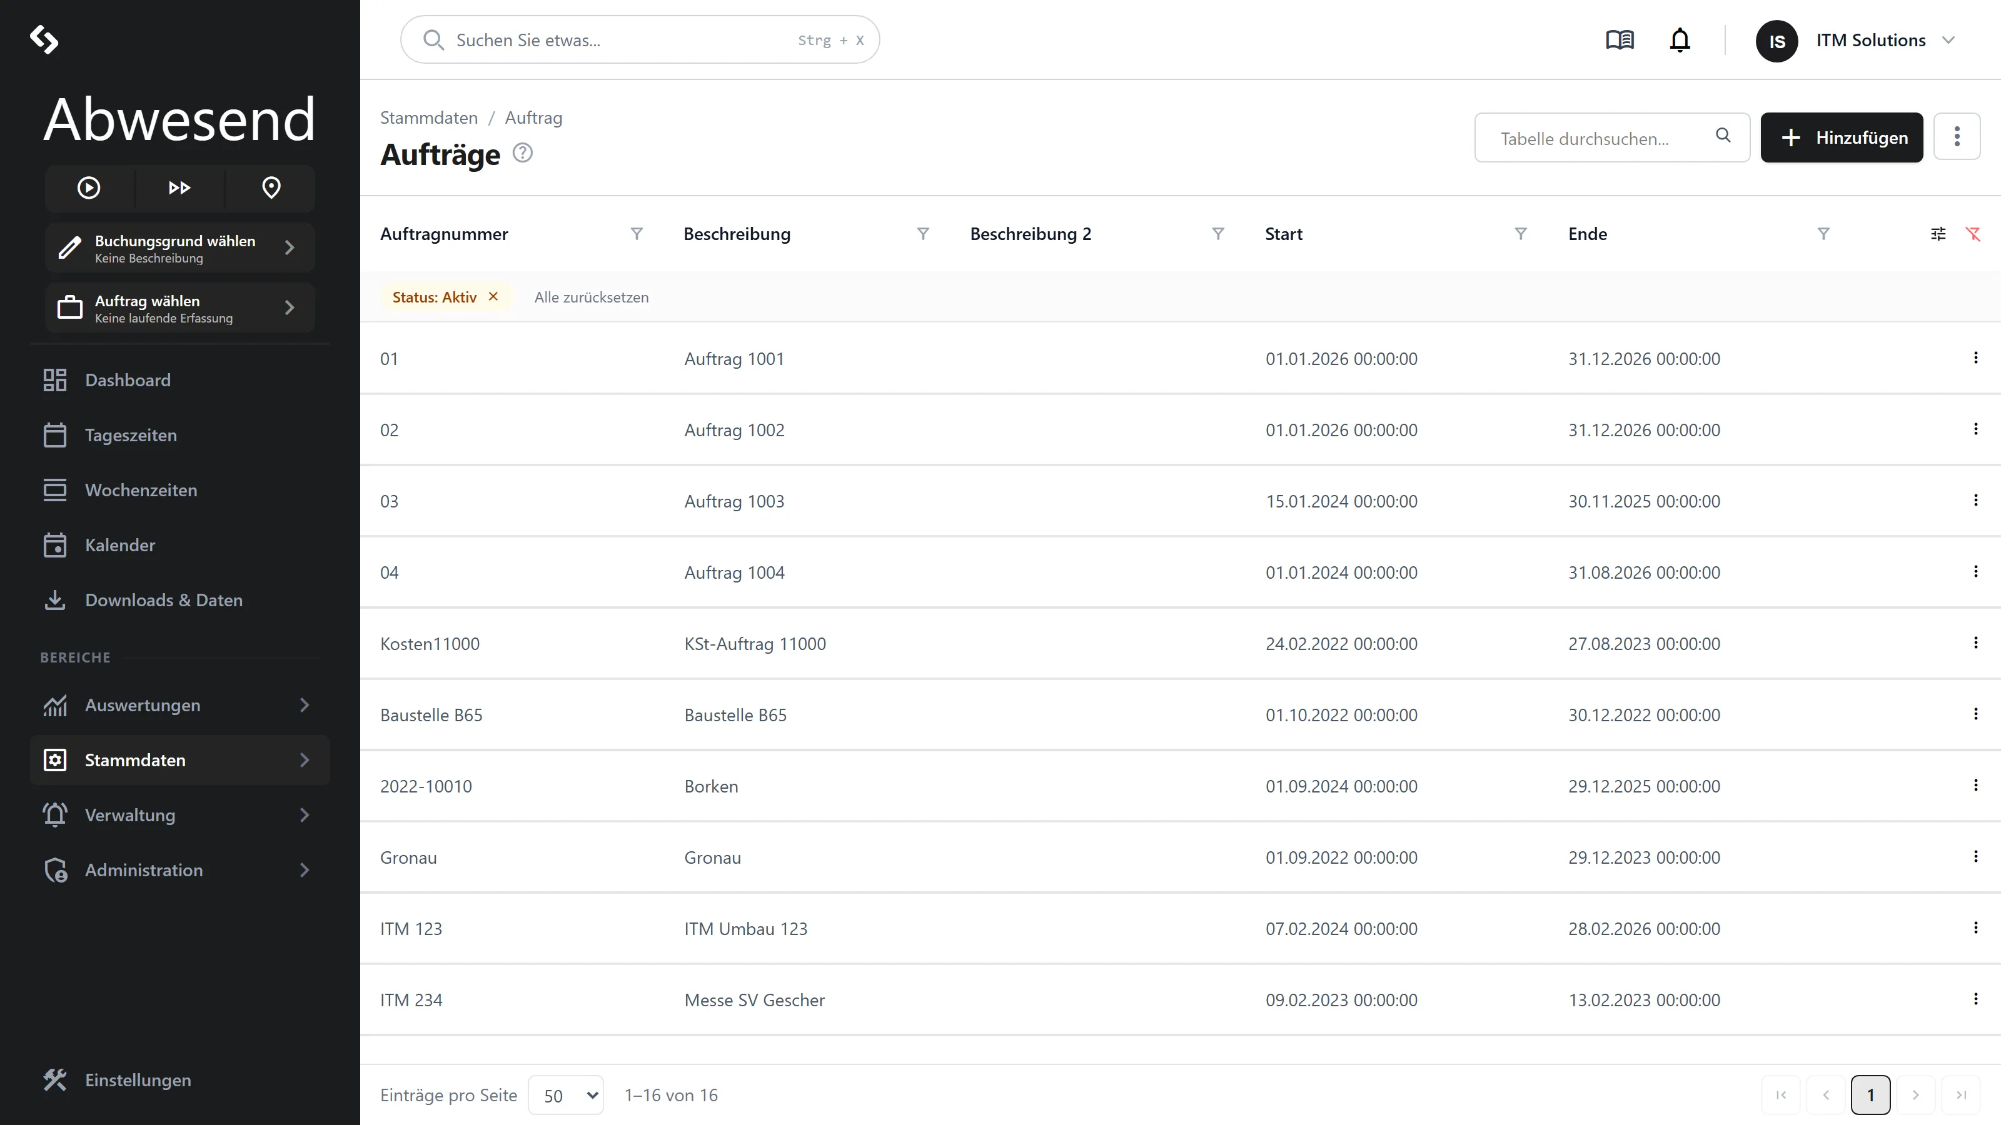The image size is (2001, 1125).
Task: Click the fast-forward booking icon
Action: point(179,188)
